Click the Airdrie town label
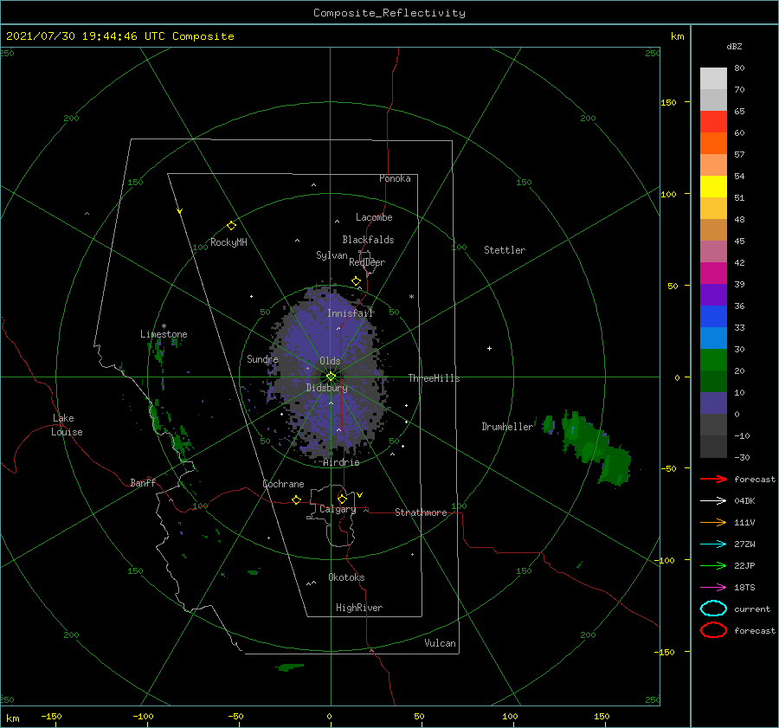The width and height of the screenshot is (779, 728). (341, 462)
